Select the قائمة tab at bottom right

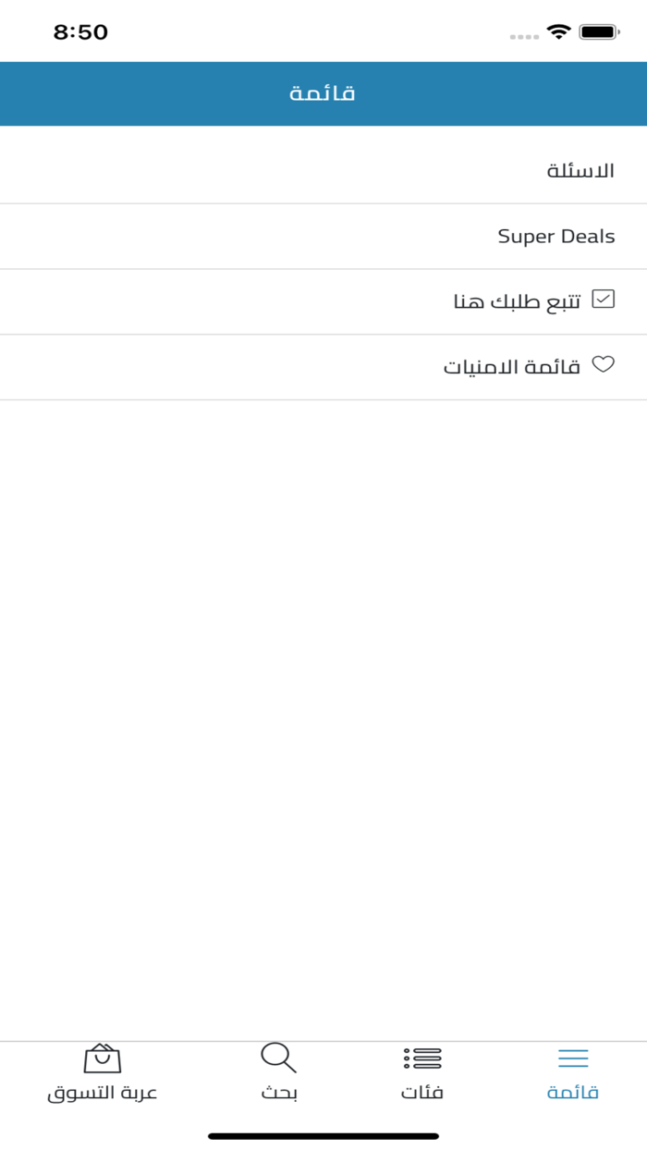pos(571,1072)
